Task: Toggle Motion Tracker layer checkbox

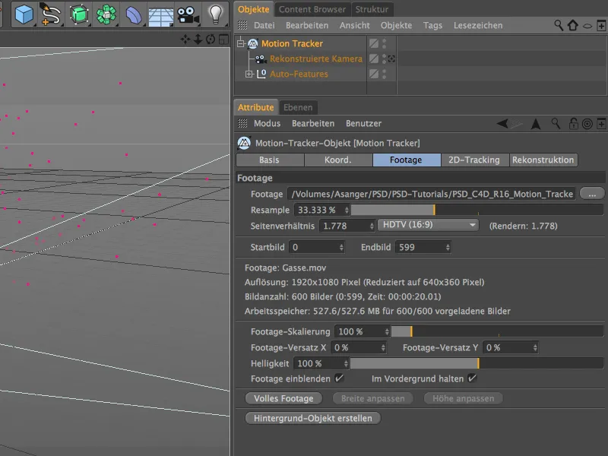Action: pos(374,43)
